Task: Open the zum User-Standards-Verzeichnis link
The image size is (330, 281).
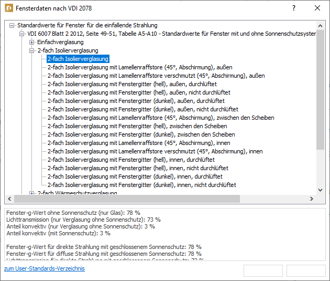Action: 45,268
